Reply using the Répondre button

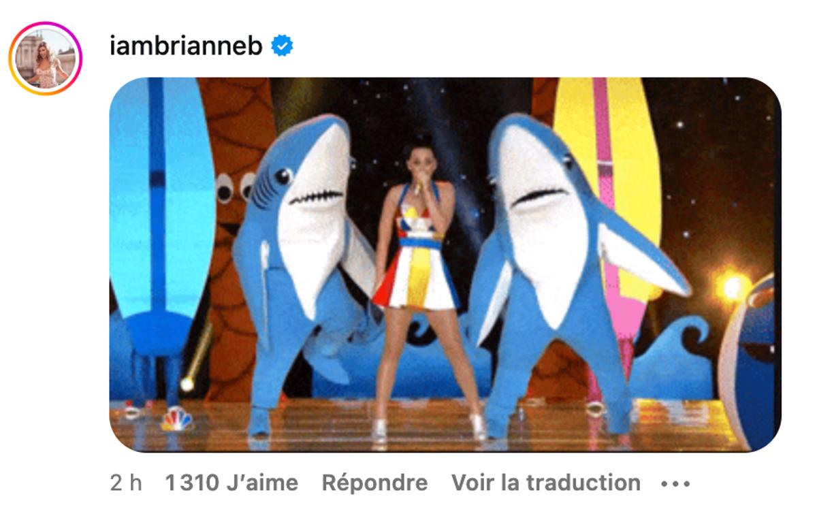pos(374,483)
